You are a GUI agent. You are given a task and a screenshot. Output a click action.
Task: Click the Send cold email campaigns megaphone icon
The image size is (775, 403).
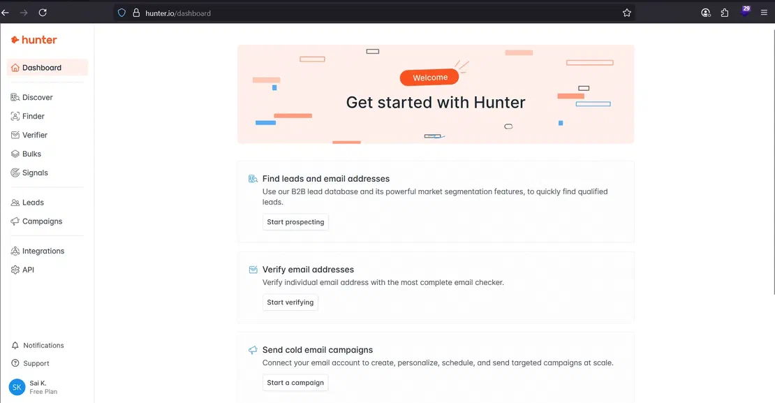point(253,350)
